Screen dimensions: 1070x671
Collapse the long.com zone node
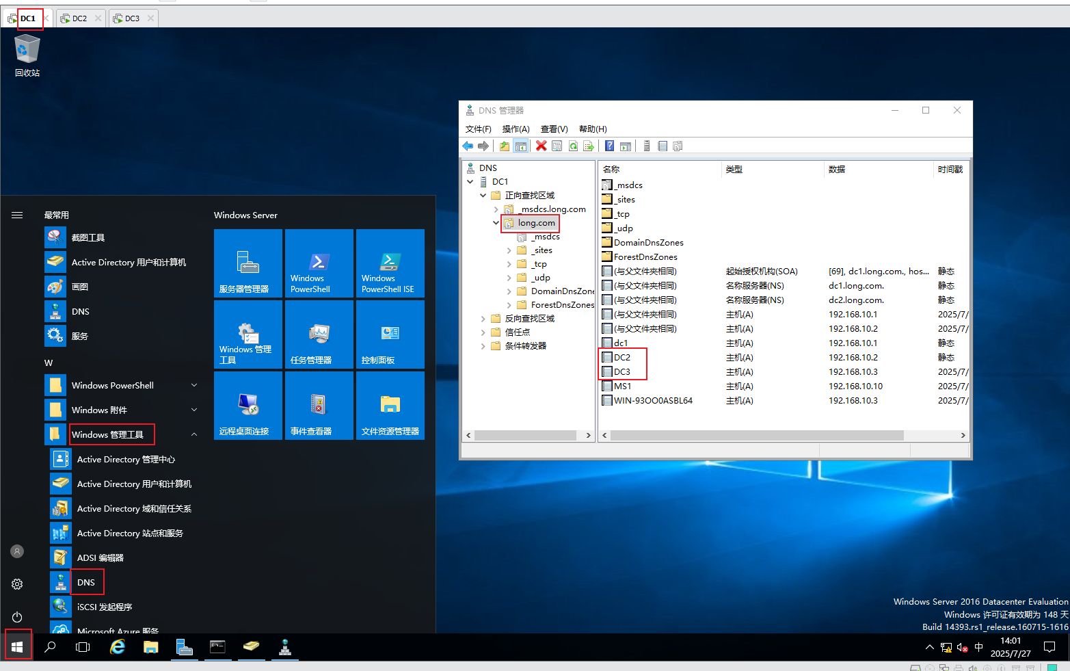pyautogui.click(x=496, y=223)
